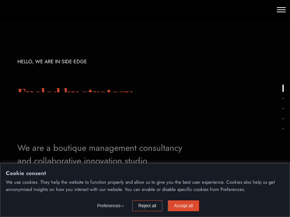This screenshot has width=290, height=217.
Task: Click the 'We use cookies' explanation sentence
Action: click(140, 182)
